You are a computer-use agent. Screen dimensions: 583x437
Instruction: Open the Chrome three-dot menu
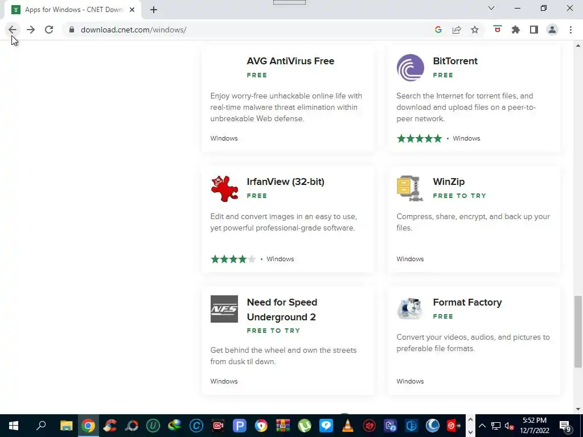[570, 30]
